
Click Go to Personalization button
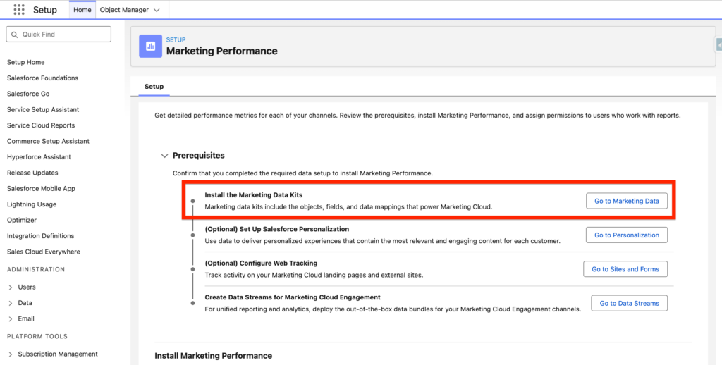[626, 235]
